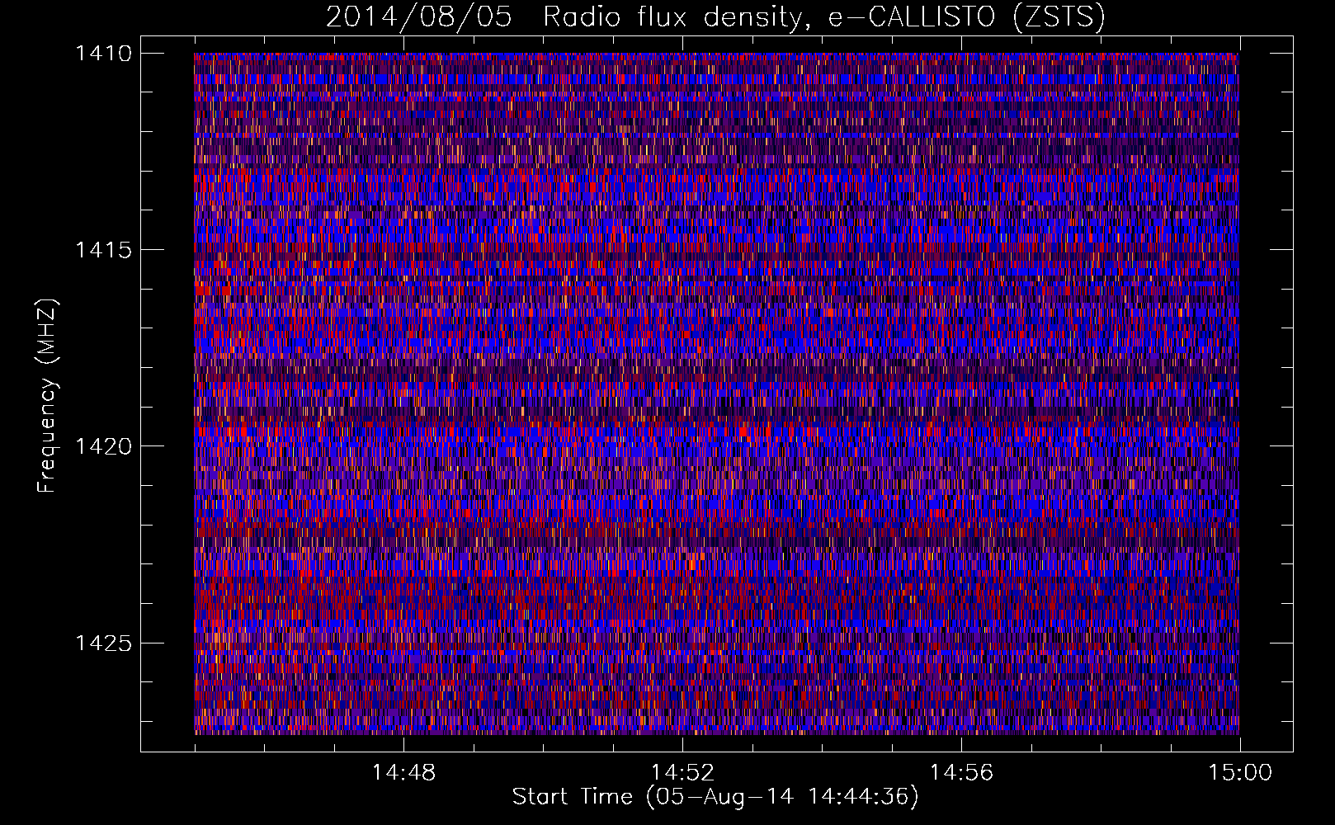1335x825 pixels.
Task: Click the "Frequency (MHZ)" axis label
Action: [x=47, y=396]
